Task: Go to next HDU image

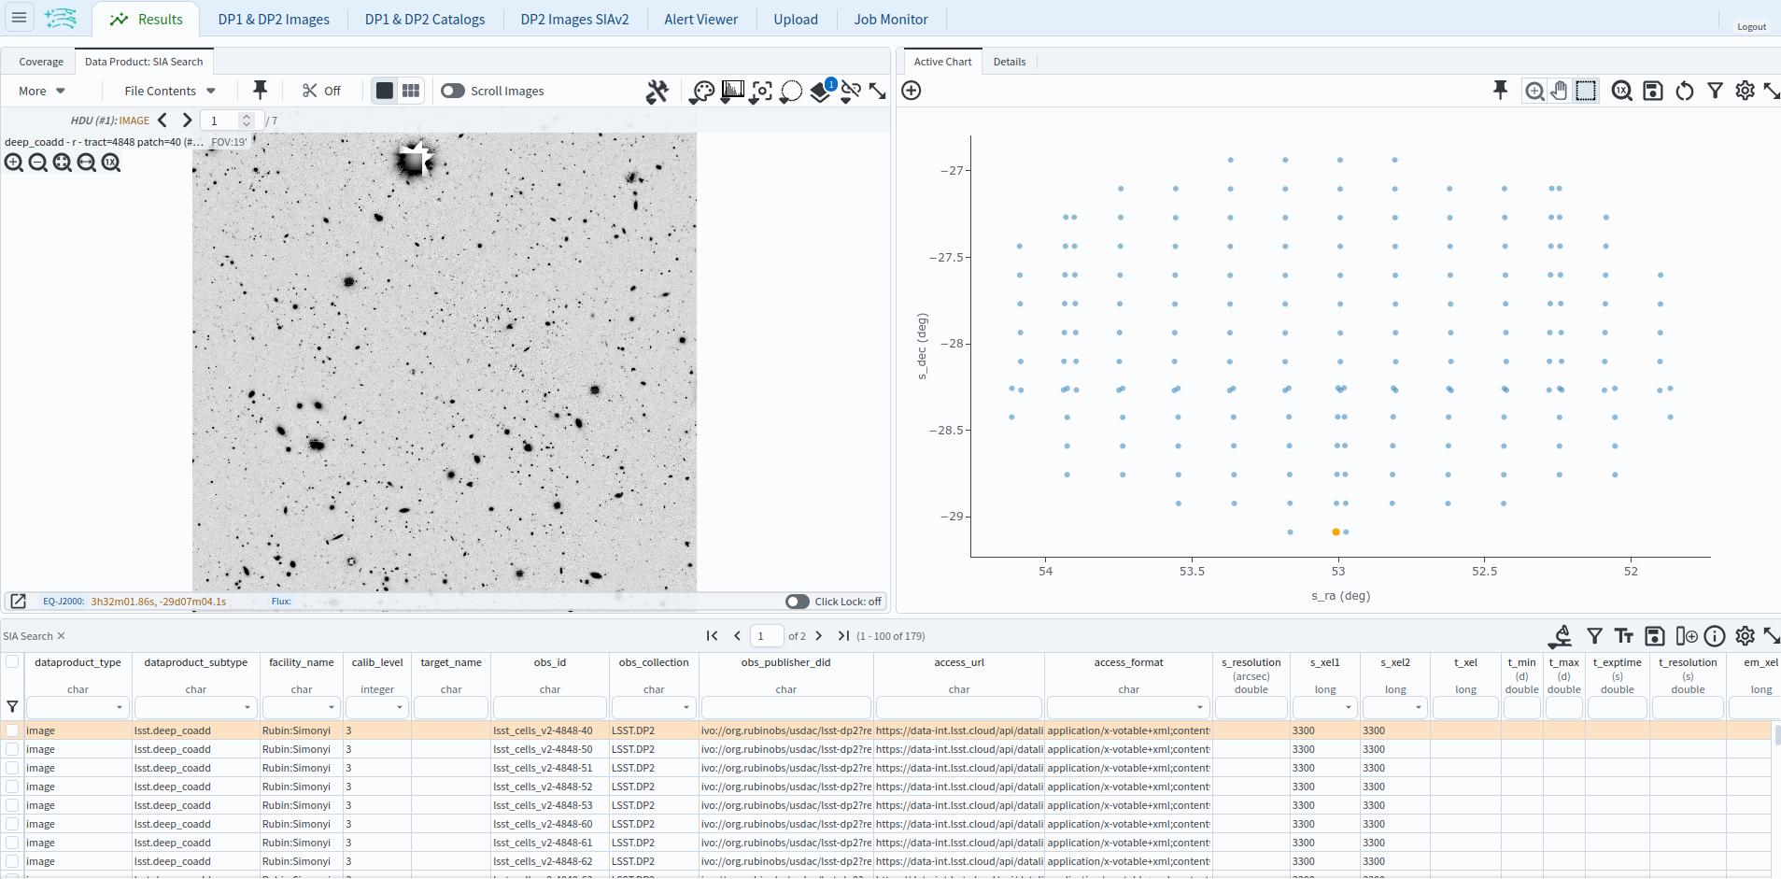Action: 187,121
